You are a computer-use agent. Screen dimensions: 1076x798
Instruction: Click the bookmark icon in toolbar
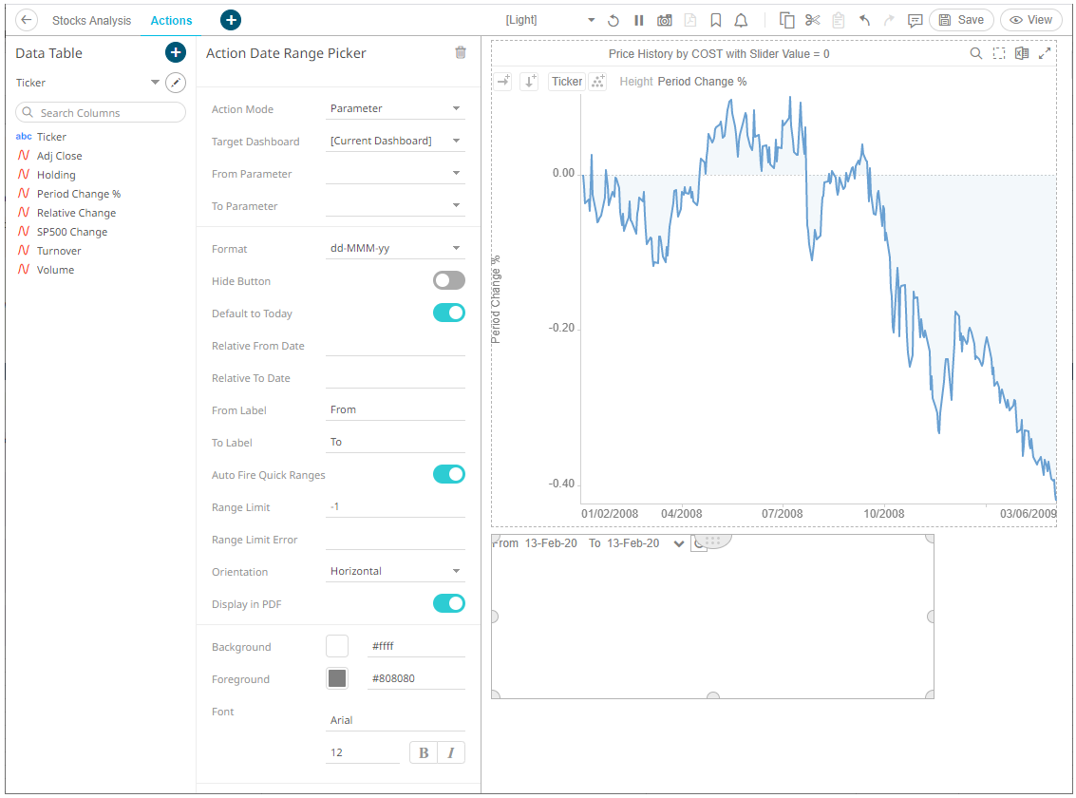[x=716, y=20]
